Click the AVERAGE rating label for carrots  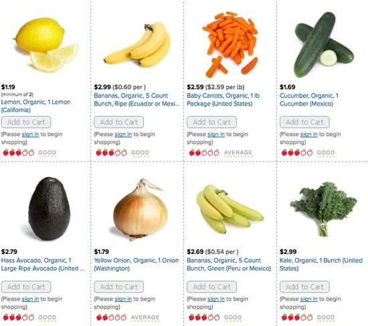[x=238, y=152]
